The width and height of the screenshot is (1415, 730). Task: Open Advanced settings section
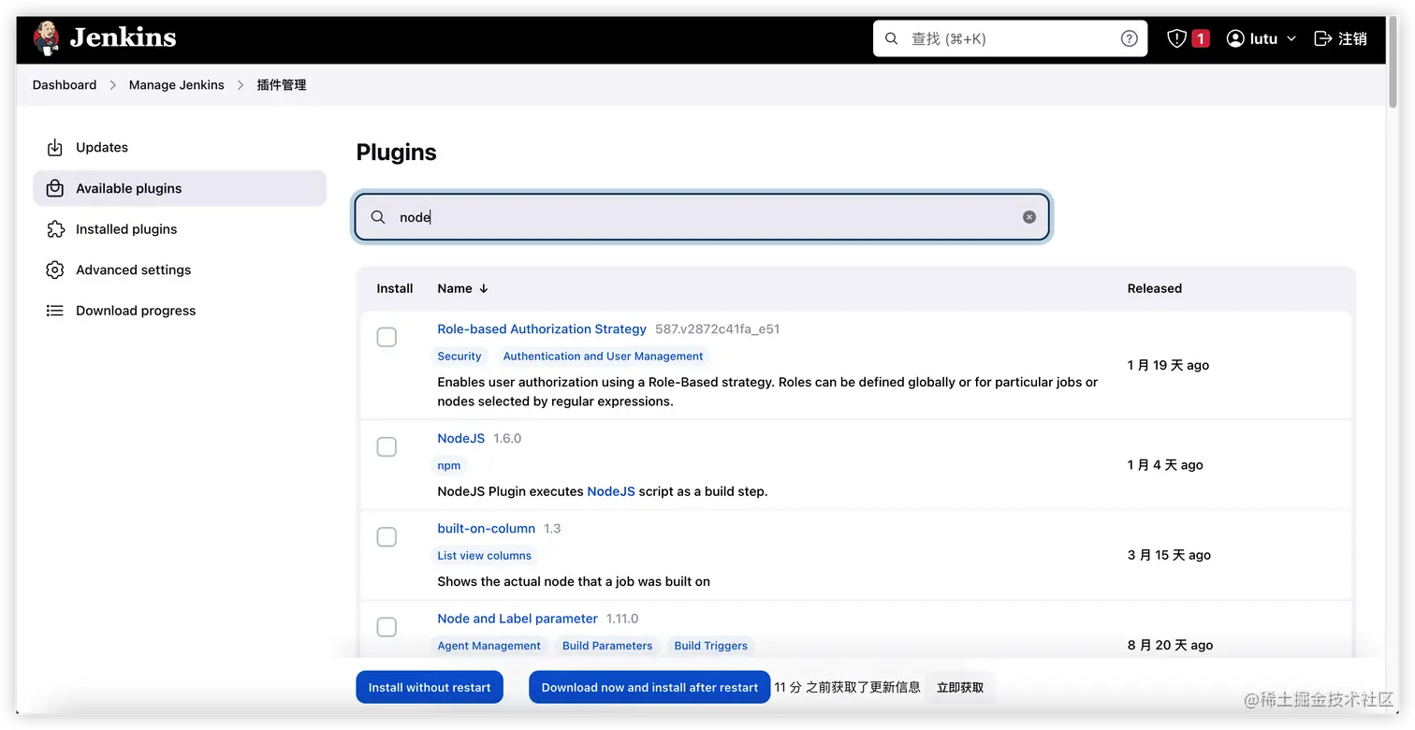(x=180, y=270)
